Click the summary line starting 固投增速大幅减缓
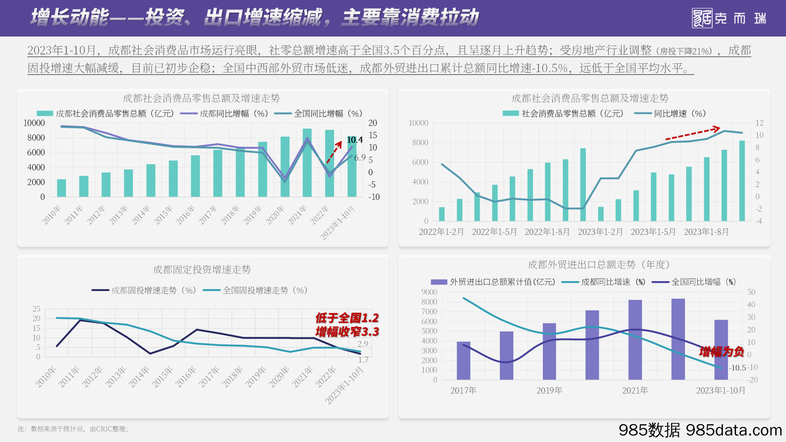 tap(361, 68)
